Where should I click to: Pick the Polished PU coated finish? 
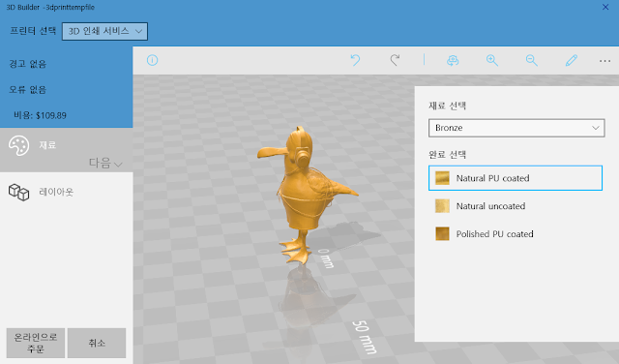click(x=516, y=234)
